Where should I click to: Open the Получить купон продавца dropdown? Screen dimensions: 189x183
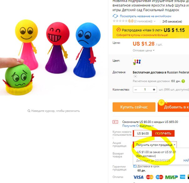[155, 145]
